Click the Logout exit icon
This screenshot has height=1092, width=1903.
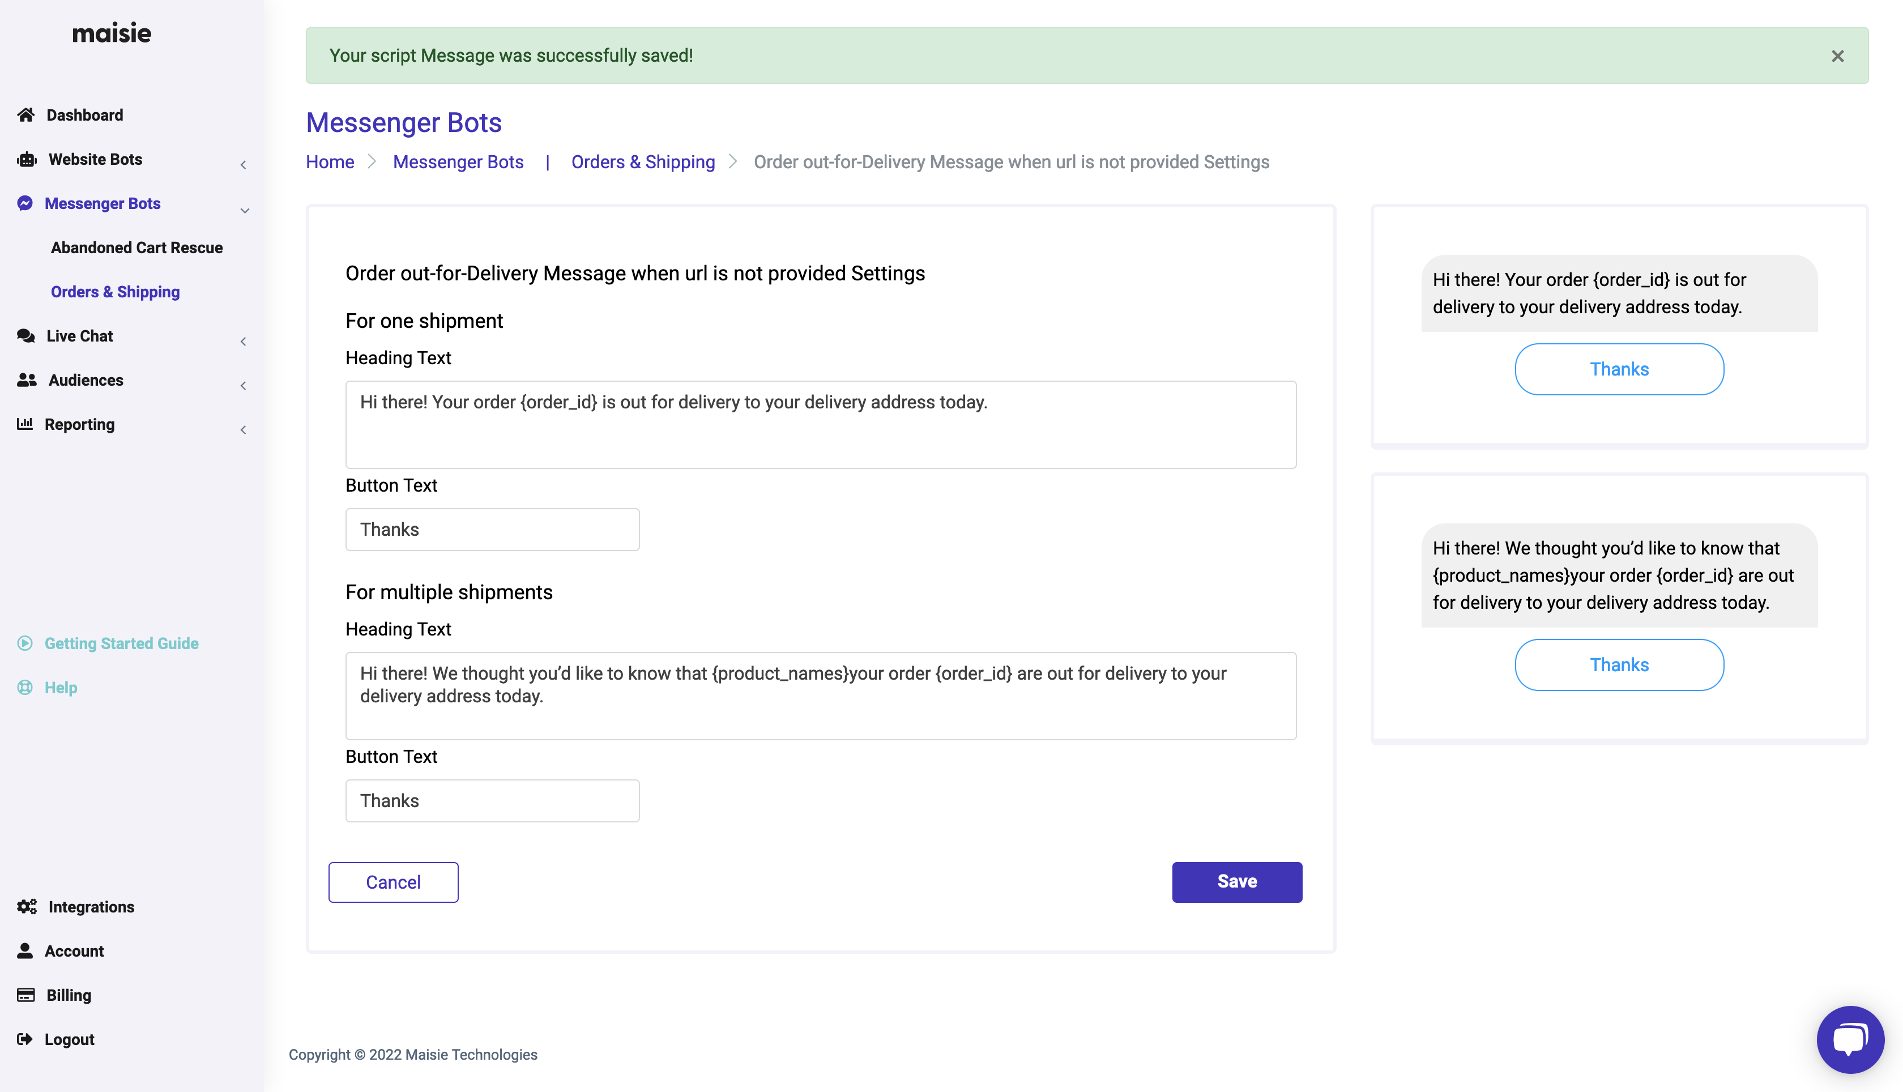[26, 1039]
